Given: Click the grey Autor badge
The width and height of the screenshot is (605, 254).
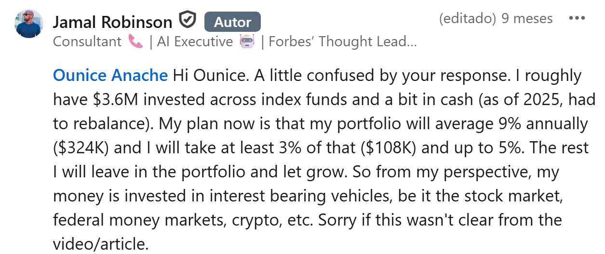Looking at the screenshot, I should (232, 22).
